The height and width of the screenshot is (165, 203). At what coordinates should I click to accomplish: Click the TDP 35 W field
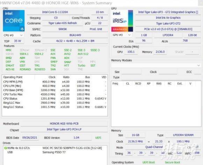17,41
